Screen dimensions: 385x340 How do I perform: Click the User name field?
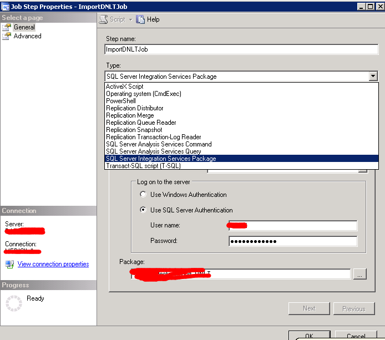pos(293,225)
